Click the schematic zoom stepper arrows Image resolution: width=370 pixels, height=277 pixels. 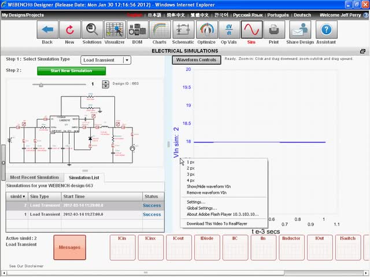pyautogui.click(x=105, y=84)
